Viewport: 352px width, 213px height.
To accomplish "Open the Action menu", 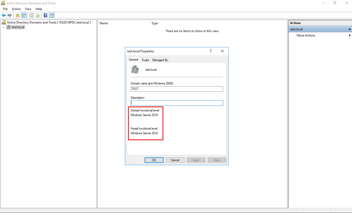I will [16, 9].
